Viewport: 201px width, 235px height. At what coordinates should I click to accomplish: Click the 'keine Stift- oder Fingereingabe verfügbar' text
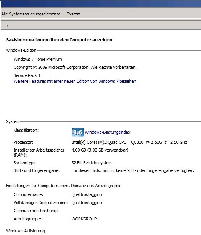(132, 170)
